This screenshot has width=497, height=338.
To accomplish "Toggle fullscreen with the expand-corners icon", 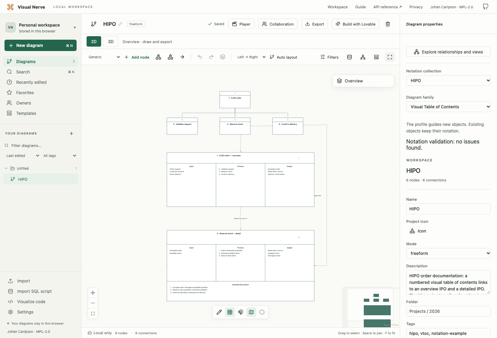I will (x=390, y=57).
